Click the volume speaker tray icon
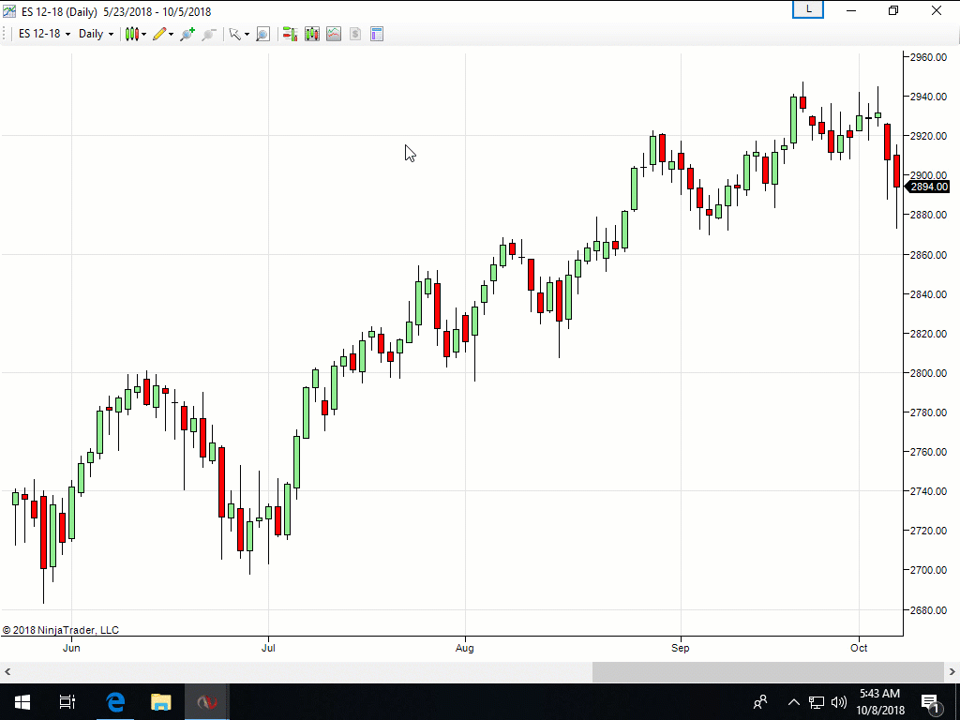This screenshot has width=960, height=720. pos(838,701)
